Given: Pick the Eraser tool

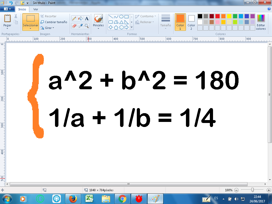Looking at the screenshot, I should point(74,26).
